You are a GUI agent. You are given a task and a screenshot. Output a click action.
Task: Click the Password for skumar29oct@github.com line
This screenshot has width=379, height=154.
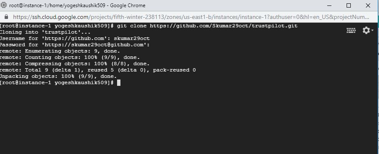[x=75, y=45]
